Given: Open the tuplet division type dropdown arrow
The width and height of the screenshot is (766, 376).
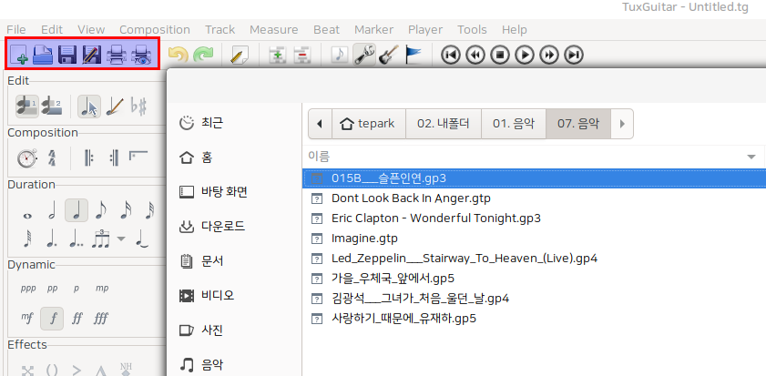Looking at the screenshot, I should 121,239.
